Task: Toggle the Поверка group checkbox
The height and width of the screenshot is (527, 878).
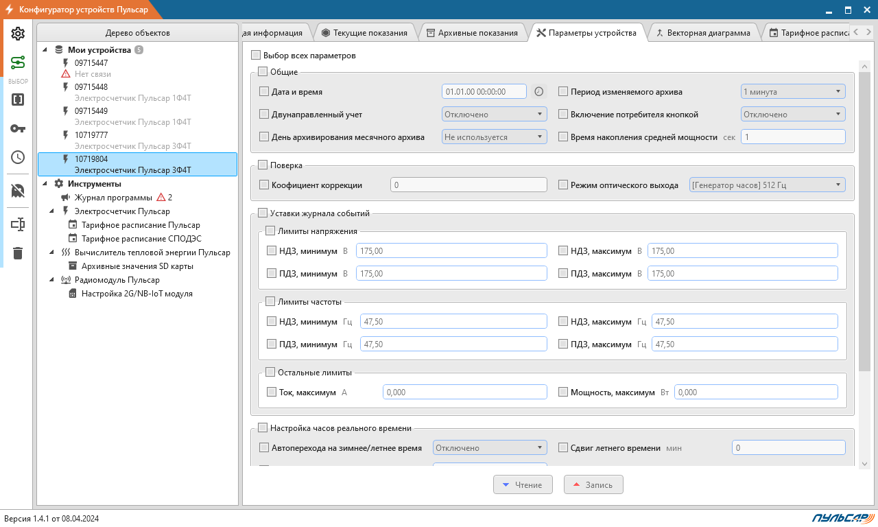Action: pos(263,165)
